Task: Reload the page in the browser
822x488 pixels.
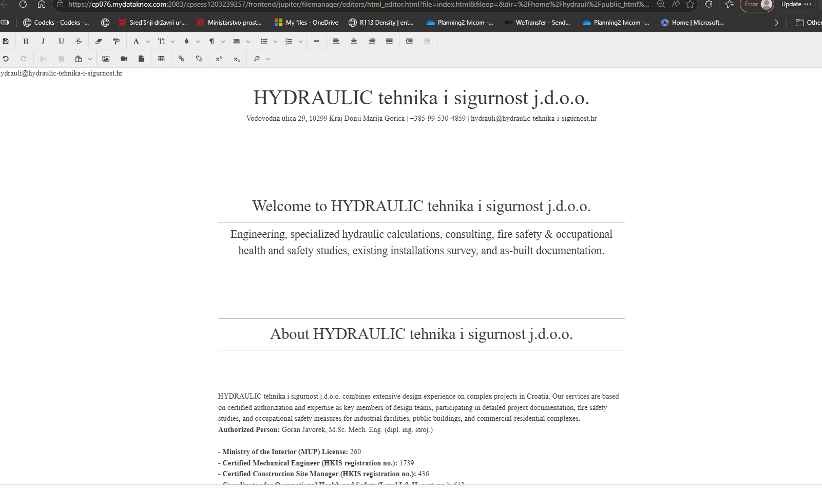Action: pyautogui.click(x=23, y=4)
